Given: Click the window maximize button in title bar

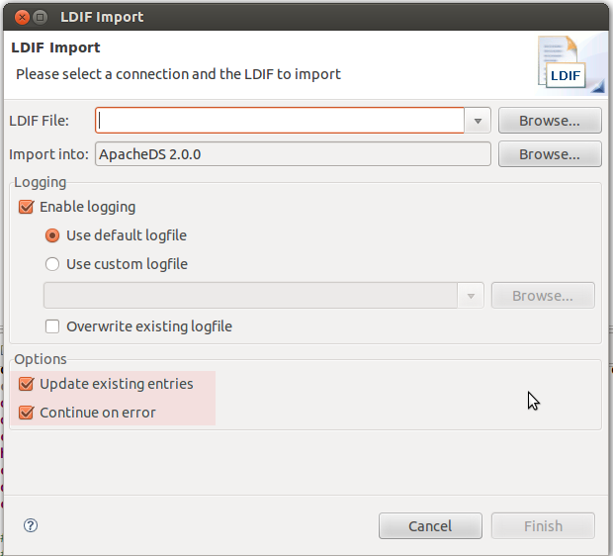Looking at the screenshot, I should [x=40, y=17].
